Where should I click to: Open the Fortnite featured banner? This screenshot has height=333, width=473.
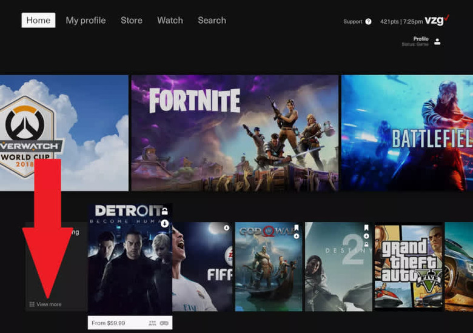pyautogui.click(x=235, y=133)
